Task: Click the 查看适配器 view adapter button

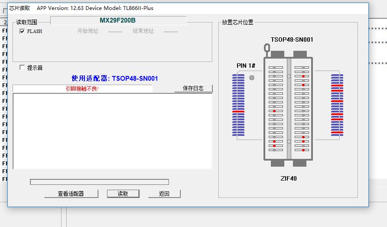Action: coord(71,194)
